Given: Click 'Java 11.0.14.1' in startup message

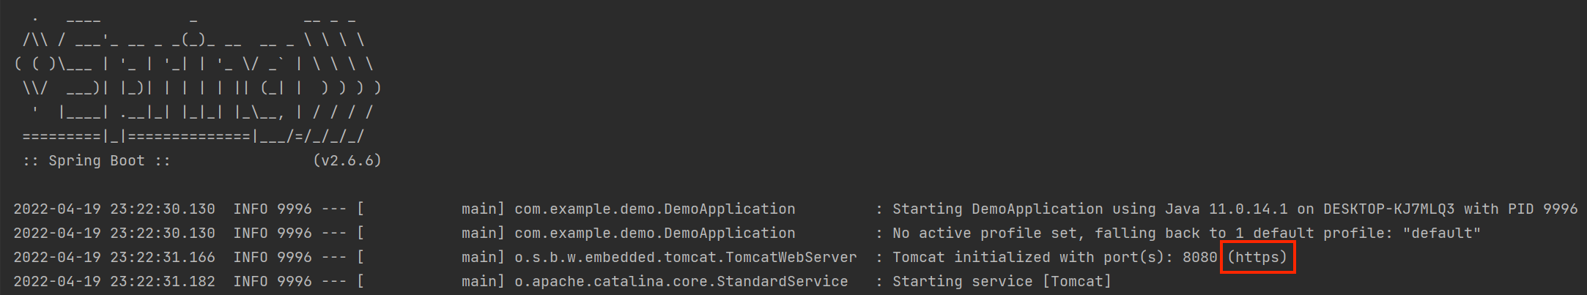Looking at the screenshot, I should click(x=1226, y=209).
